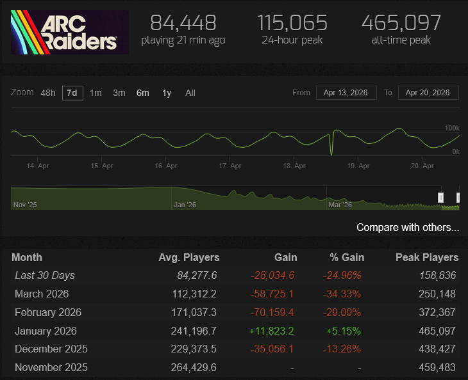Click the gain value -70,159.4
Image resolution: width=468 pixels, height=380 pixels.
[x=272, y=312]
